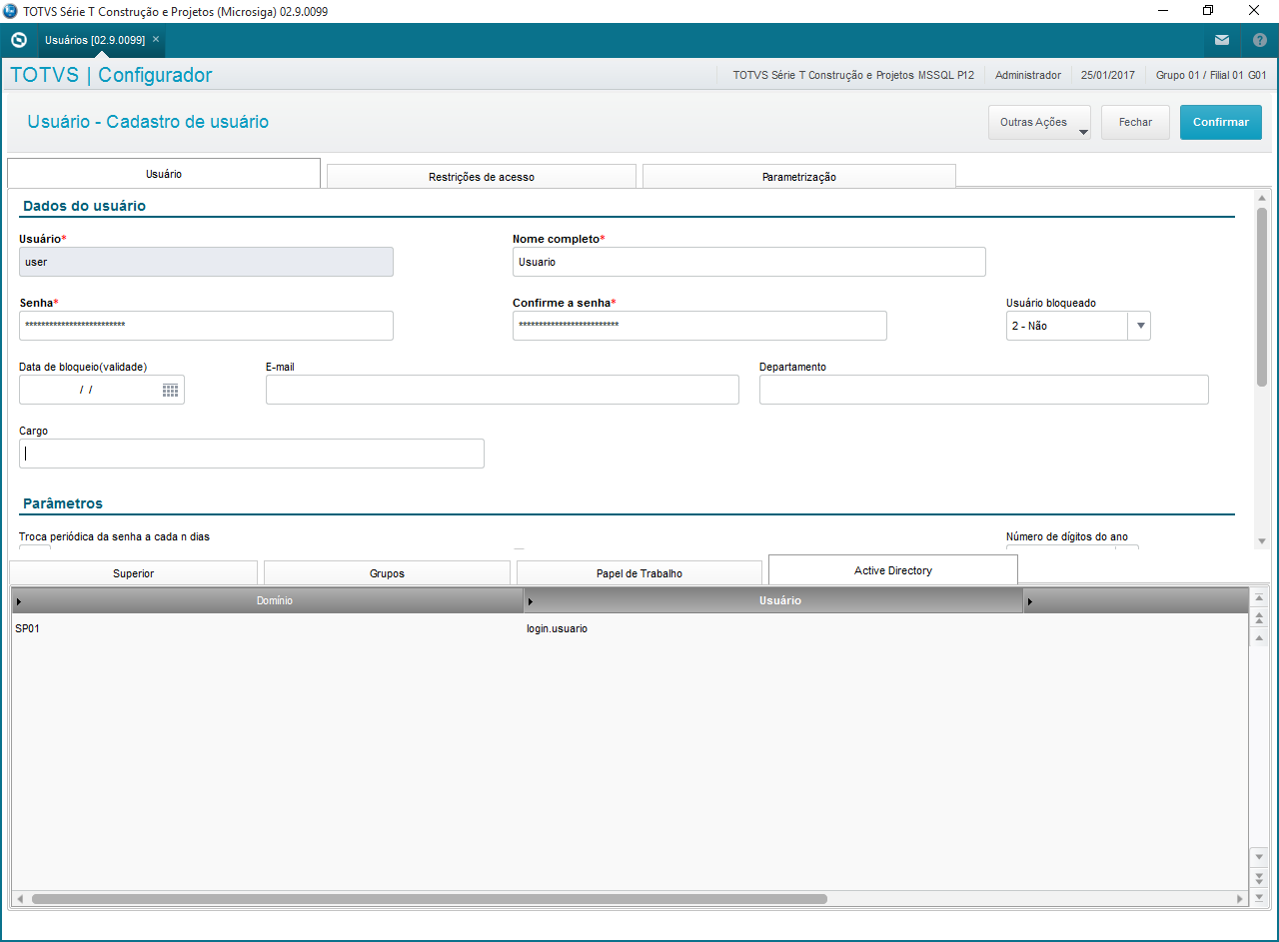Page up in the Active Directory grid
1279x942 pixels.
pyautogui.click(x=1260, y=618)
